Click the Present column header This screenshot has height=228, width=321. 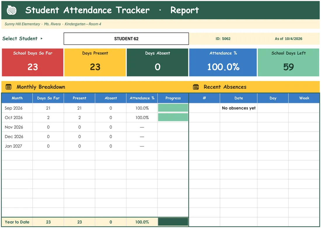pyautogui.click(x=79, y=98)
